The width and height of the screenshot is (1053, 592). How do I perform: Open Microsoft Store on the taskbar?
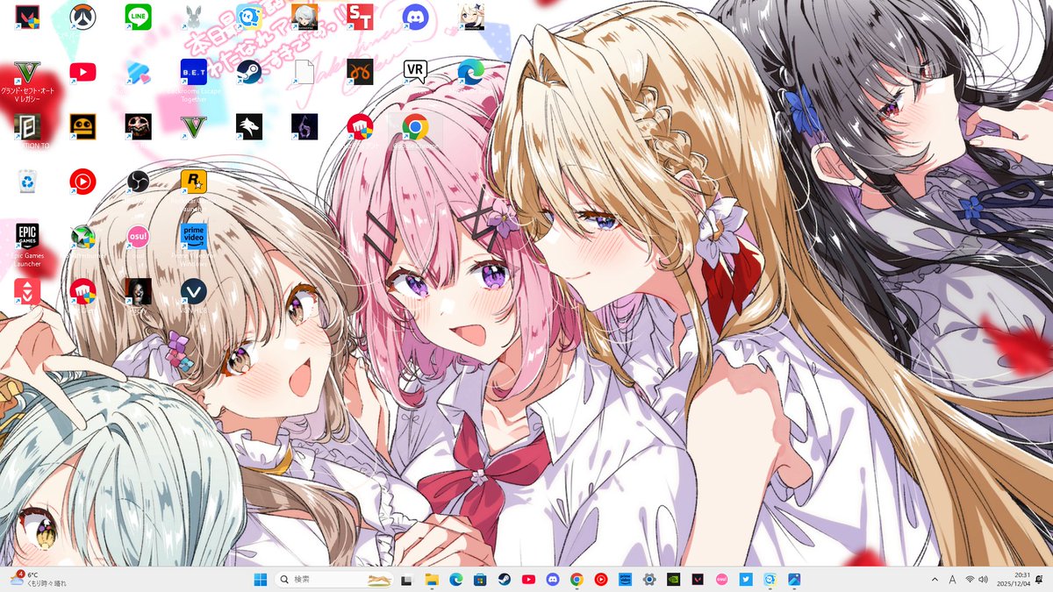click(x=478, y=579)
